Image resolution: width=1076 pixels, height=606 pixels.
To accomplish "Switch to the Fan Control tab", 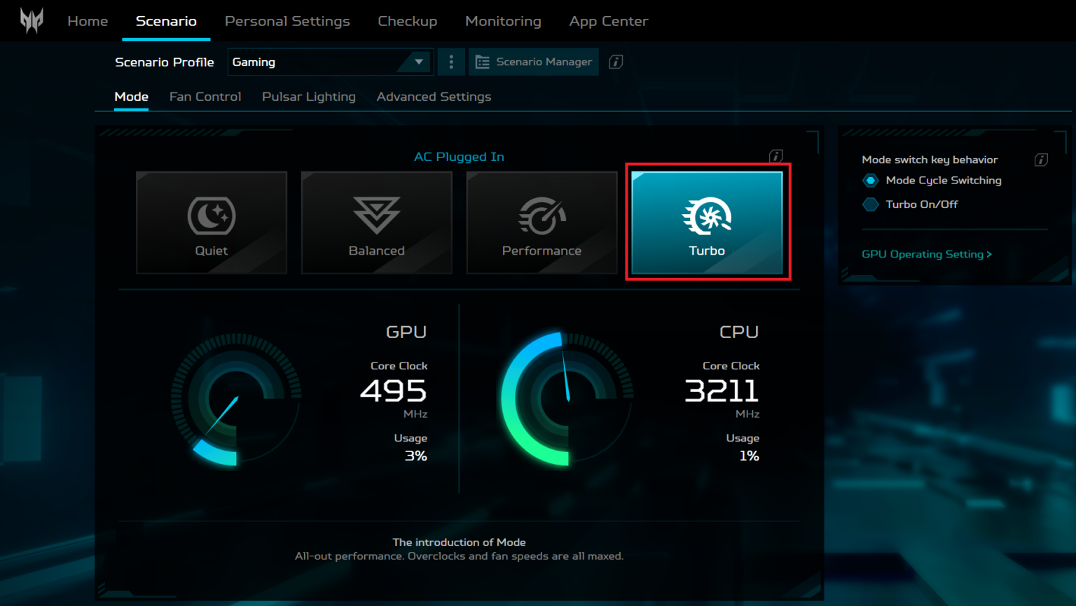I will (205, 97).
